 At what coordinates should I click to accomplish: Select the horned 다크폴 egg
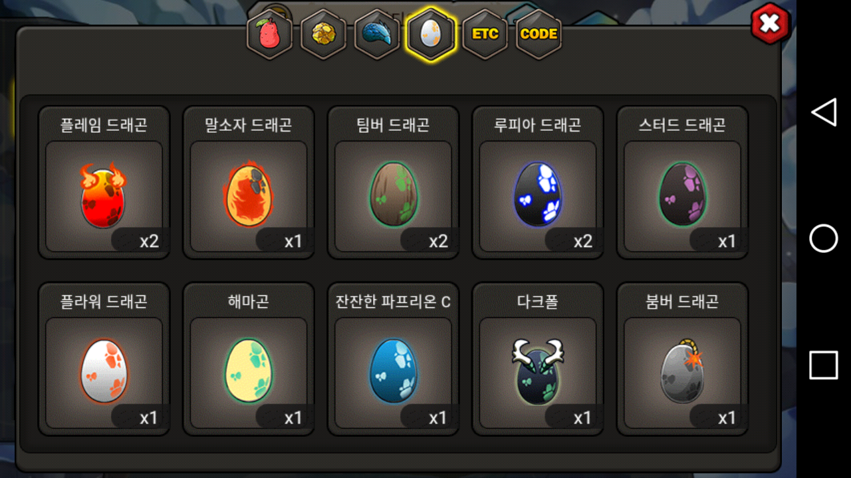pyautogui.click(x=538, y=359)
